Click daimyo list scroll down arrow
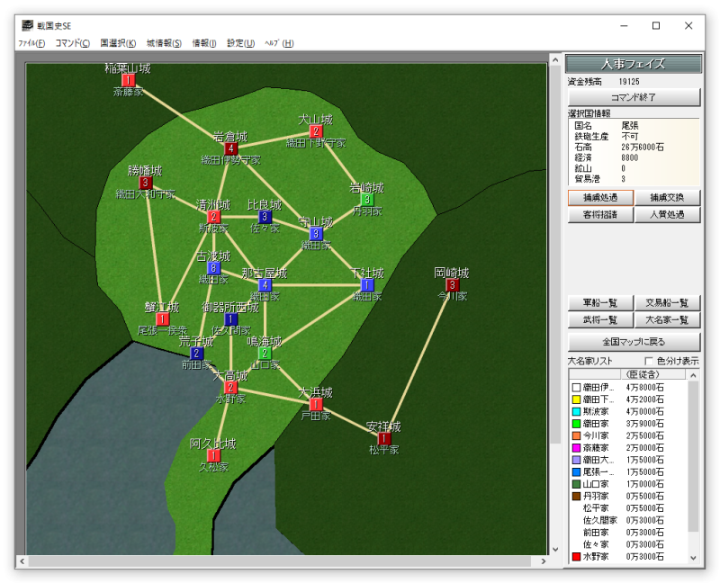This screenshot has width=720, height=583. (x=693, y=558)
